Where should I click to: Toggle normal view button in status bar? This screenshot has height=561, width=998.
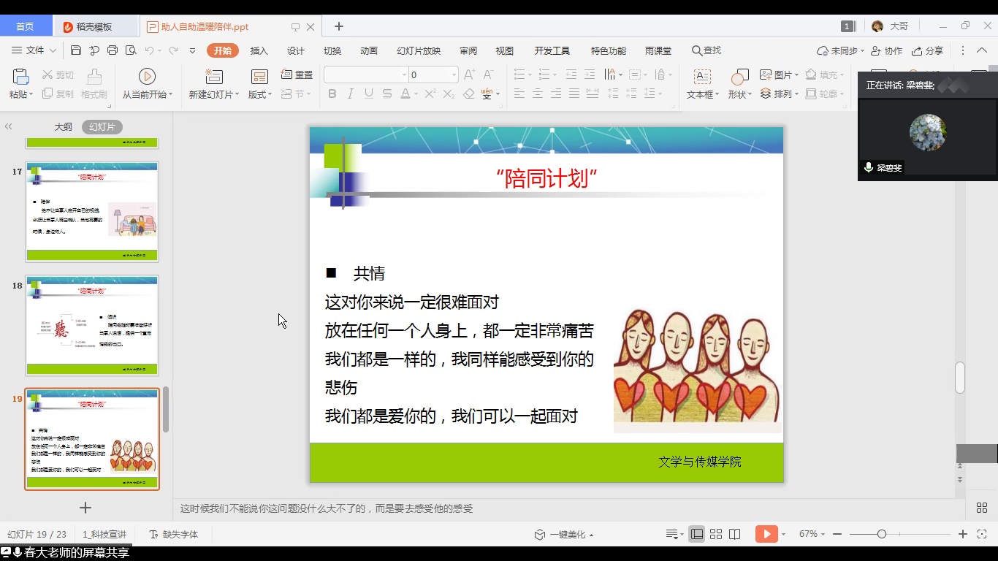(x=697, y=534)
